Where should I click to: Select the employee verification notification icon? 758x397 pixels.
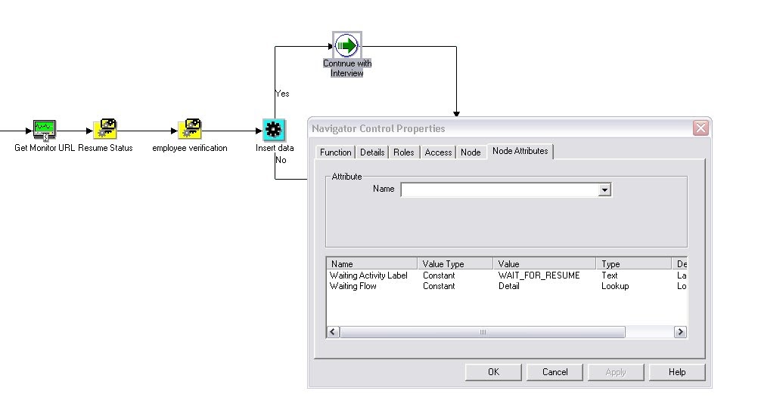click(189, 129)
